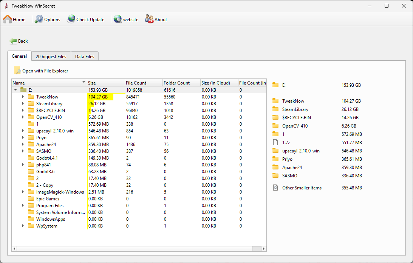Click OpenCV_410 folder icon in tree
This screenshot has width=413, height=263.
pyautogui.click(x=31, y=117)
